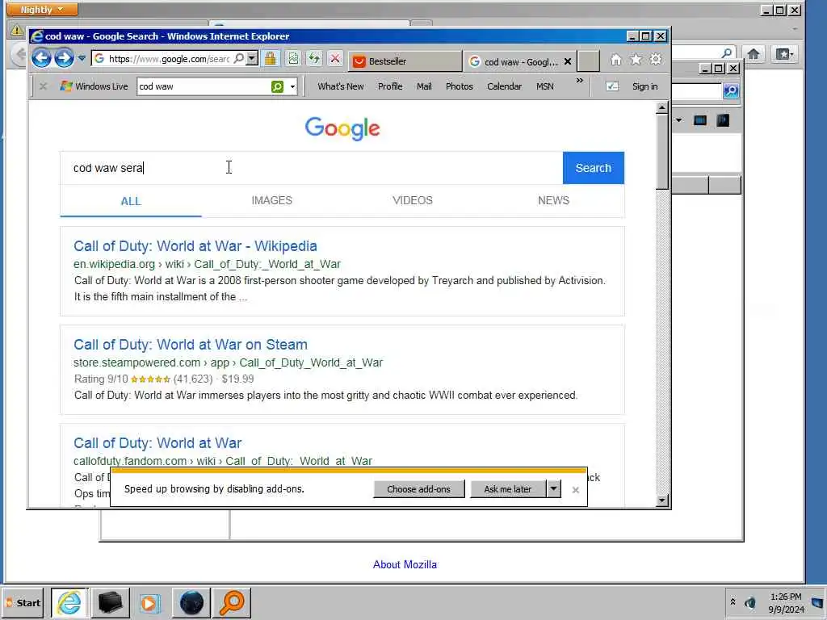Click the Google logo
Image resolution: width=827 pixels, height=620 pixels.
pos(342,128)
